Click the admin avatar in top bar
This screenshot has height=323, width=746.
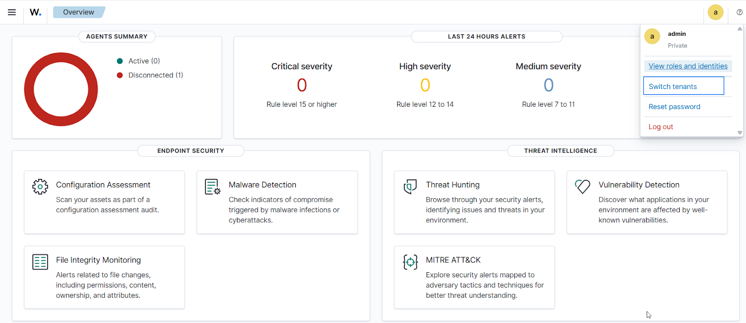[715, 12]
